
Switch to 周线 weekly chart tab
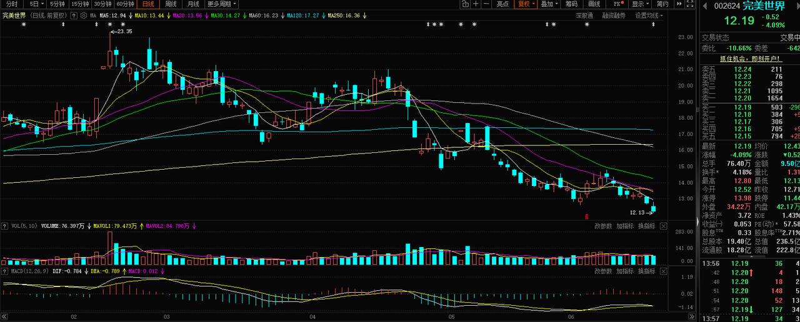[170, 4]
